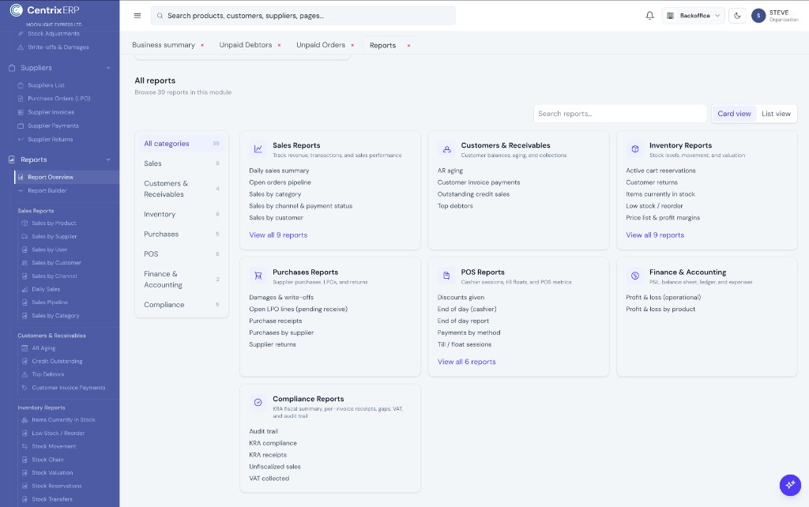Open the notifications bell

(x=649, y=16)
